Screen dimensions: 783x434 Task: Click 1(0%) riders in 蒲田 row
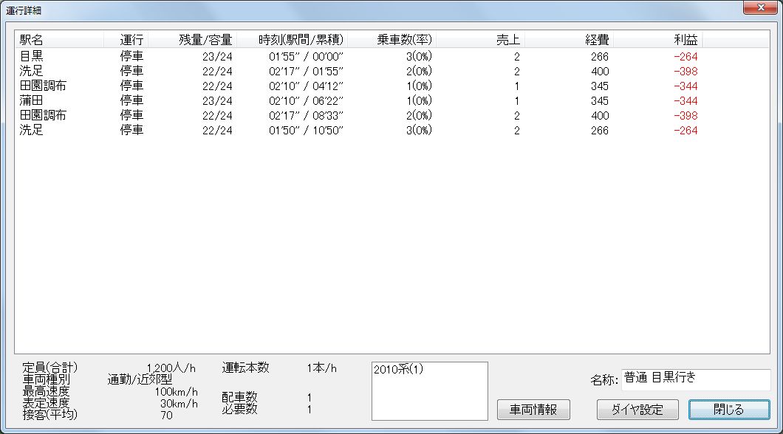click(419, 101)
